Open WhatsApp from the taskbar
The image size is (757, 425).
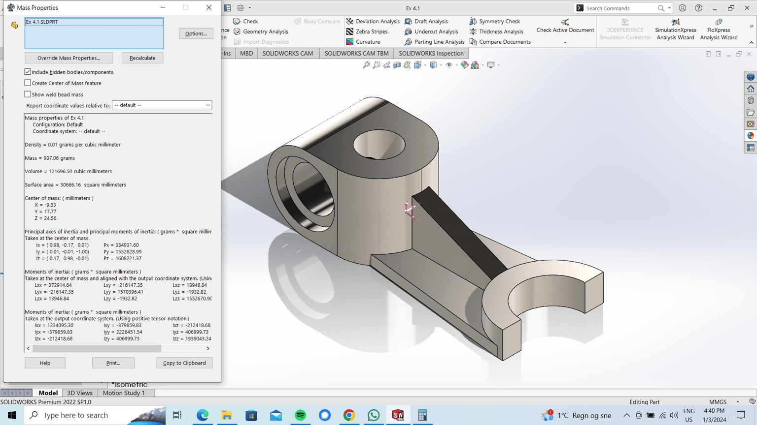point(374,415)
